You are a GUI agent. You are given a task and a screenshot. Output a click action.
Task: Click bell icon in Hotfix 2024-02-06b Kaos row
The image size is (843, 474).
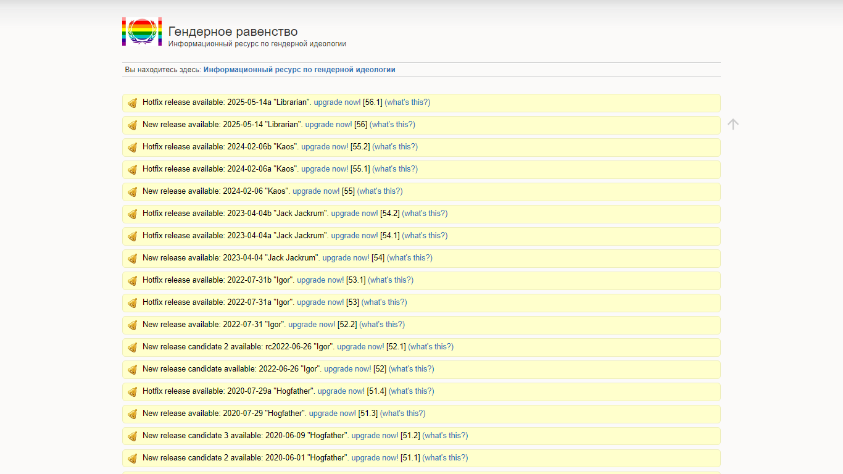[133, 148]
